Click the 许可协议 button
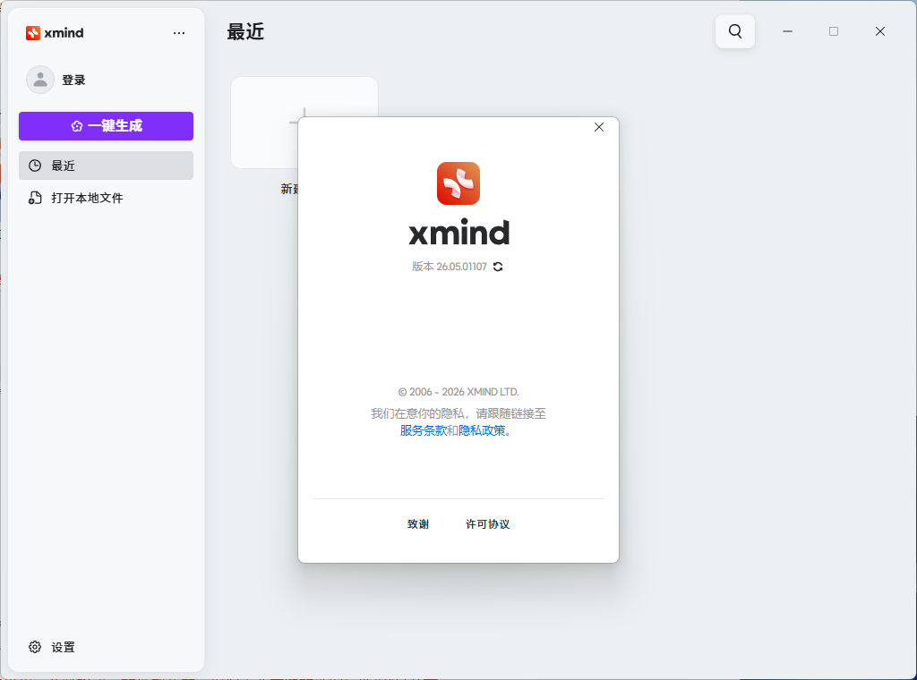The height and width of the screenshot is (680, 917). [488, 524]
